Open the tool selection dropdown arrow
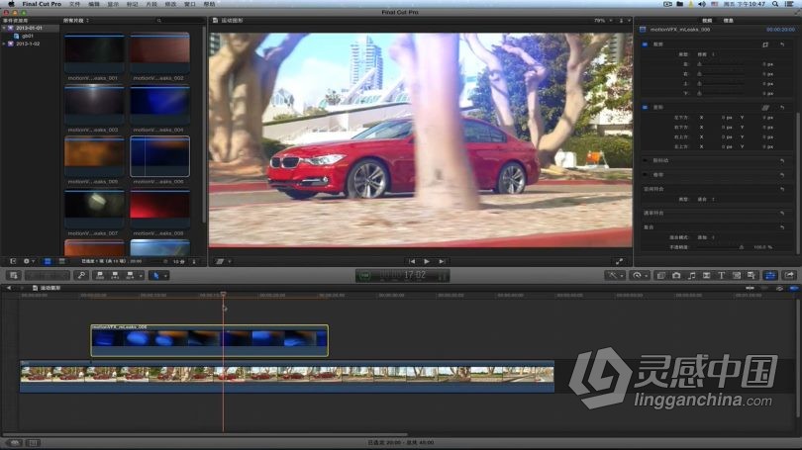Image resolution: width=802 pixels, height=450 pixels. coord(165,276)
